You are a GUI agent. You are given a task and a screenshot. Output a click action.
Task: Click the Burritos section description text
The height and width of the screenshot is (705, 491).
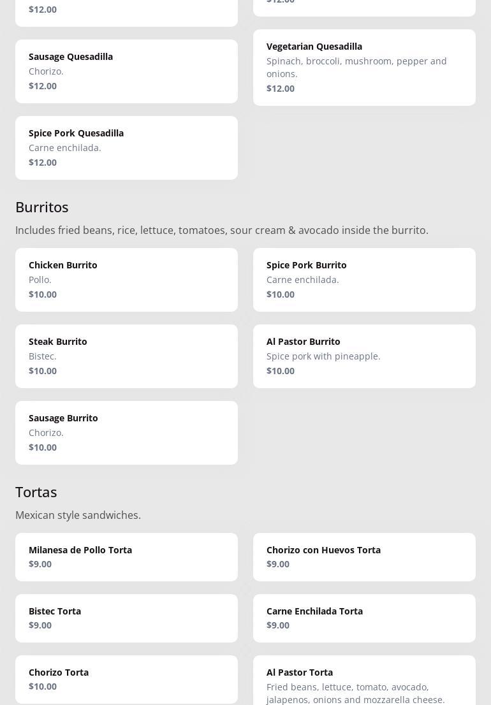point(222,230)
